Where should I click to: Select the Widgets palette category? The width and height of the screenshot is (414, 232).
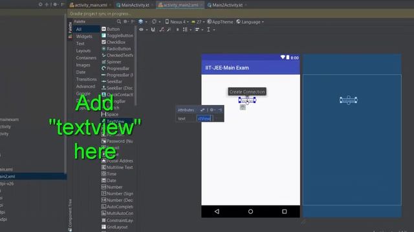point(84,36)
